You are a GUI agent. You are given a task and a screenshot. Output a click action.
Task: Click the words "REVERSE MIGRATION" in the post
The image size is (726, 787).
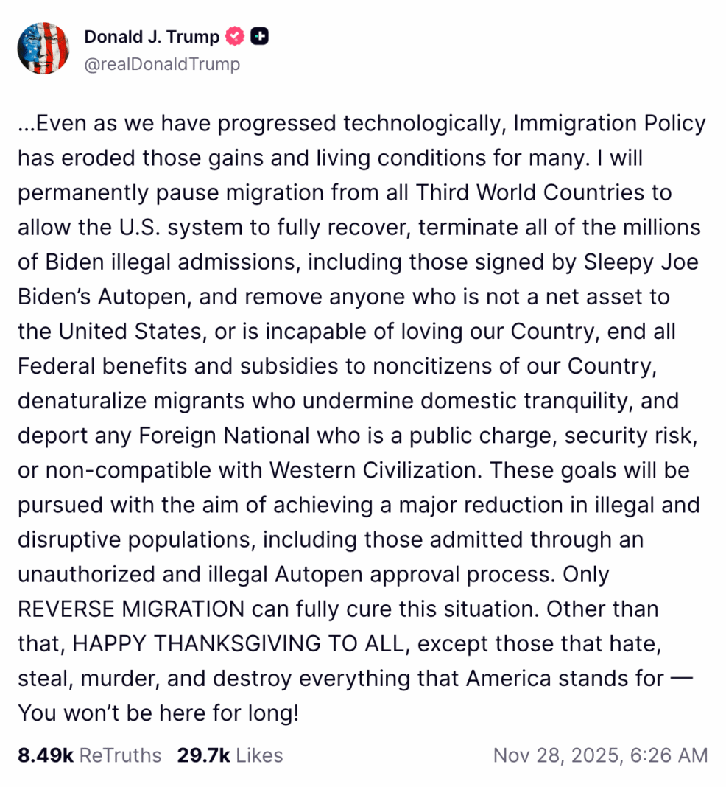click(131, 609)
